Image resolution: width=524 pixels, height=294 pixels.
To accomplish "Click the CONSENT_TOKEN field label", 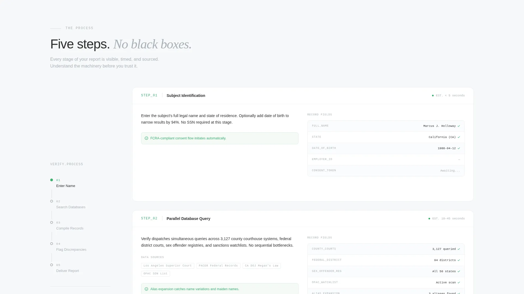I will point(324,171).
